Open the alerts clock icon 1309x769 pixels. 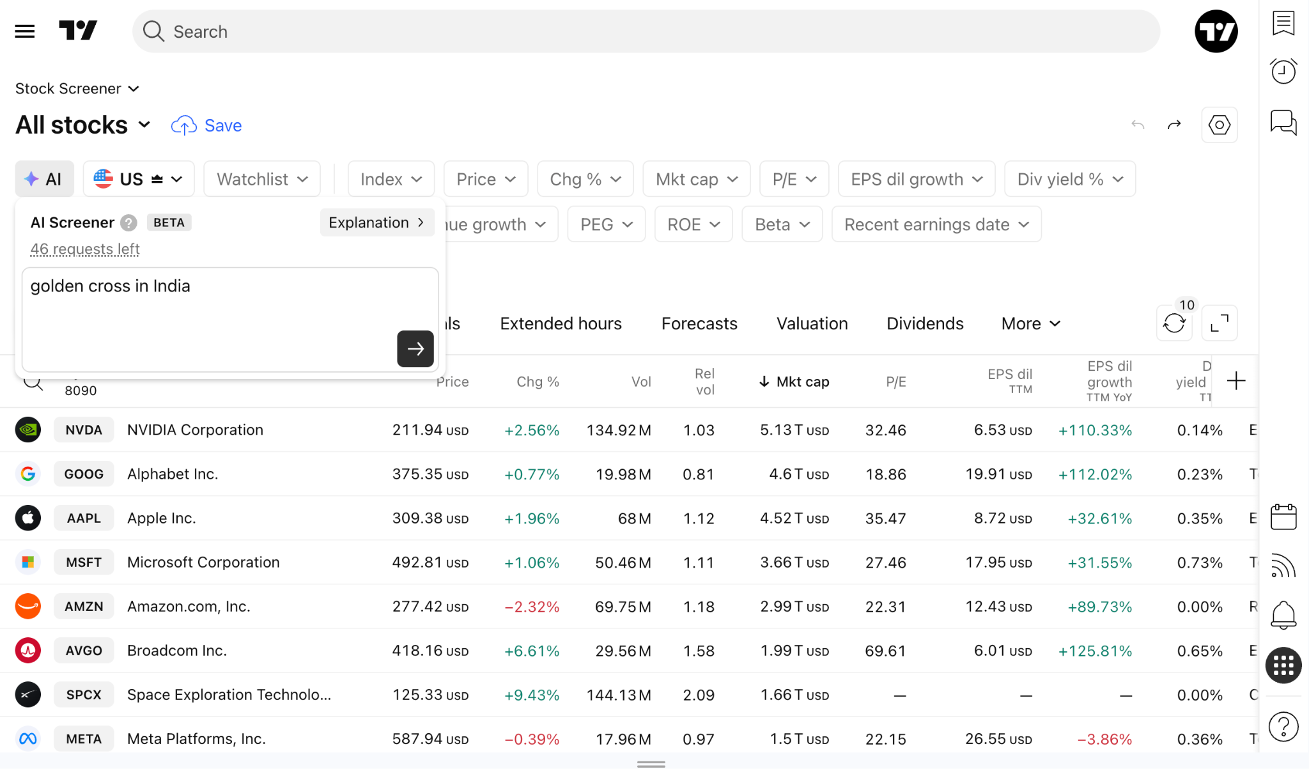[x=1283, y=71]
